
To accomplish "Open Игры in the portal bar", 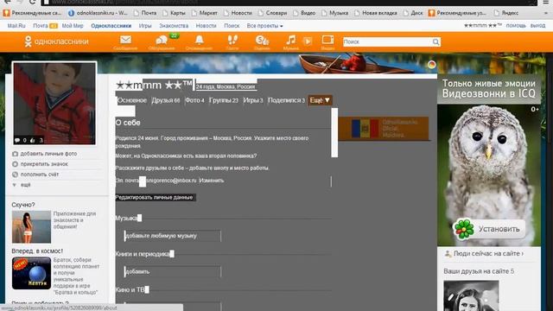I will [x=145, y=26].
